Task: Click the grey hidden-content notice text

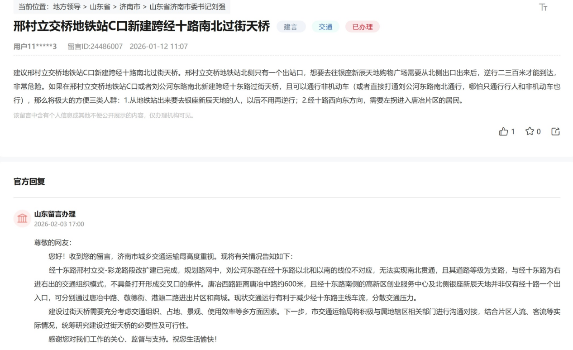Action: (103, 116)
